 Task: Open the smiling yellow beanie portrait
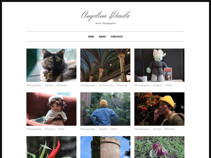159,109
